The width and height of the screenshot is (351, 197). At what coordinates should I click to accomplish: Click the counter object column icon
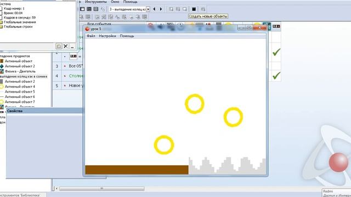pyautogui.click(x=276, y=26)
